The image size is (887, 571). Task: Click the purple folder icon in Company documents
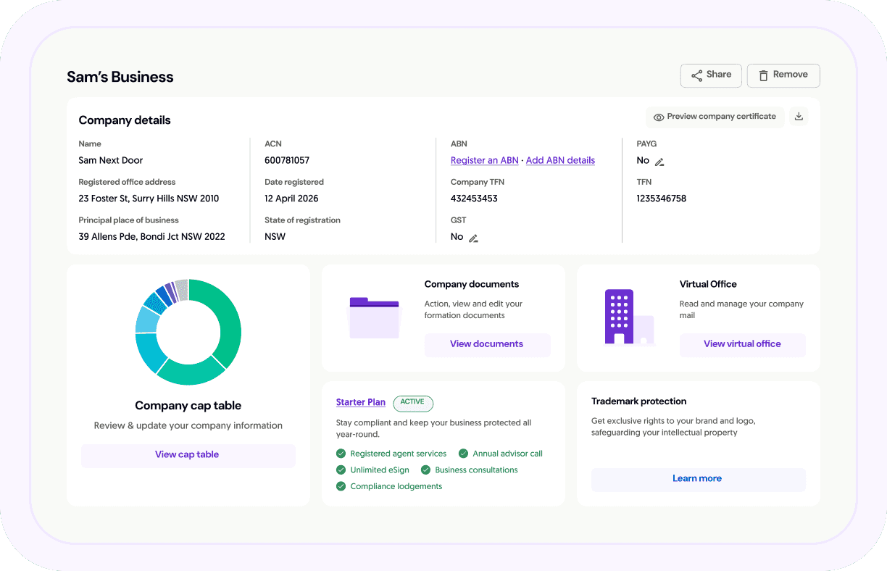pyautogui.click(x=374, y=317)
